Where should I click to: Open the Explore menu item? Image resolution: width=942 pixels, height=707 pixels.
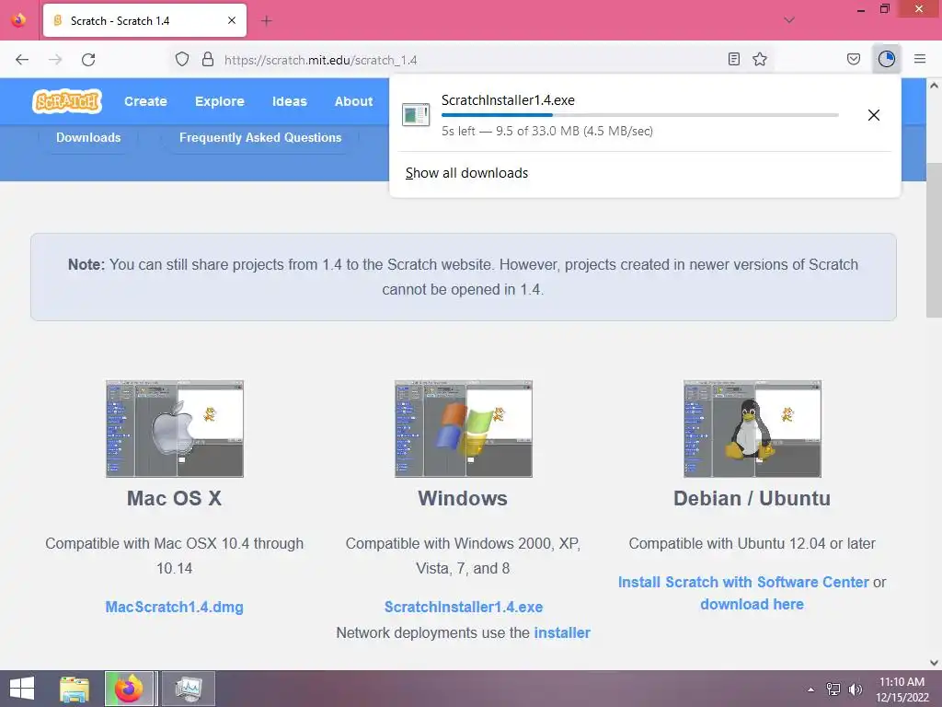coord(219,101)
